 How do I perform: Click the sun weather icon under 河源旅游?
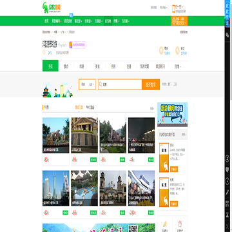[x=44, y=52]
